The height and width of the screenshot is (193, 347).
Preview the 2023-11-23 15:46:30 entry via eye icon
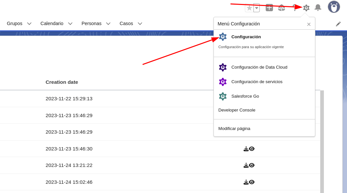pyautogui.click(x=252, y=149)
